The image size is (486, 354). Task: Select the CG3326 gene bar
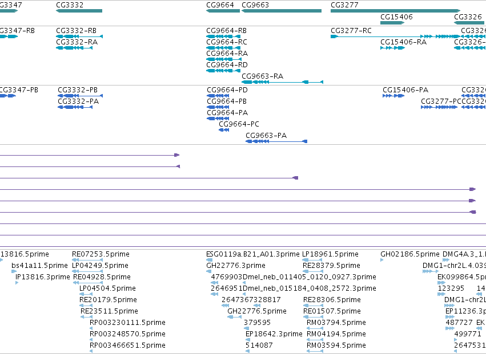click(469, 23)
